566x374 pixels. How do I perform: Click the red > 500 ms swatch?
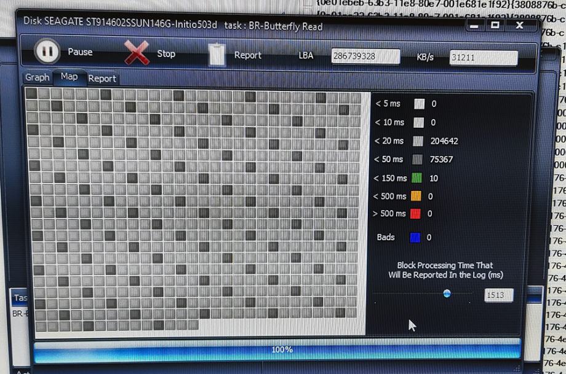(x=415, y=214)
